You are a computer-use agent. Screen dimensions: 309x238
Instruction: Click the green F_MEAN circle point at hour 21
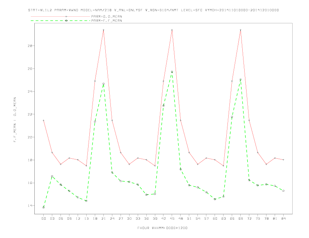coord(103,84)
